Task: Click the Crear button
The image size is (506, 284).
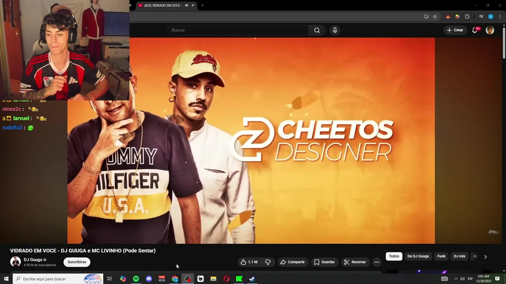Action: [x=455, y=30]
